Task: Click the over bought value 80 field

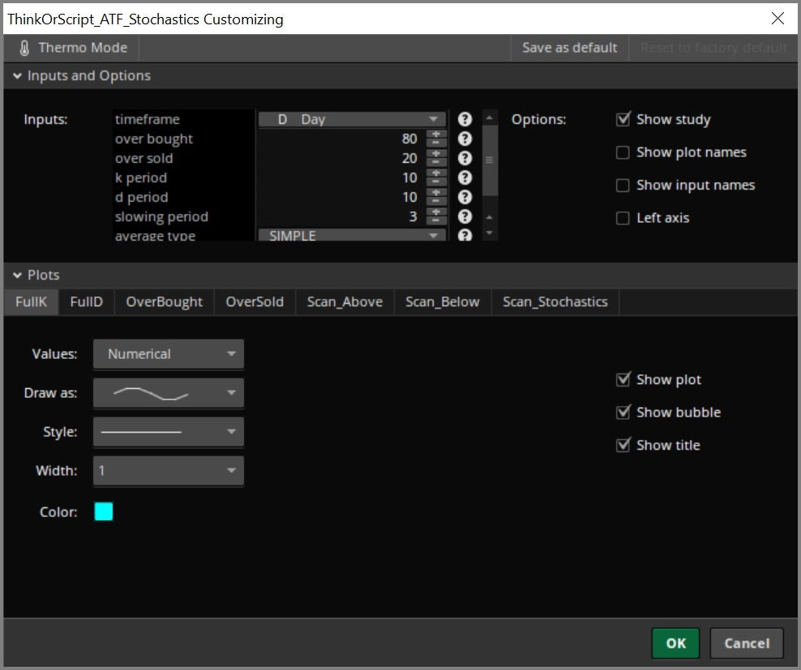Action: pos(341,139)
